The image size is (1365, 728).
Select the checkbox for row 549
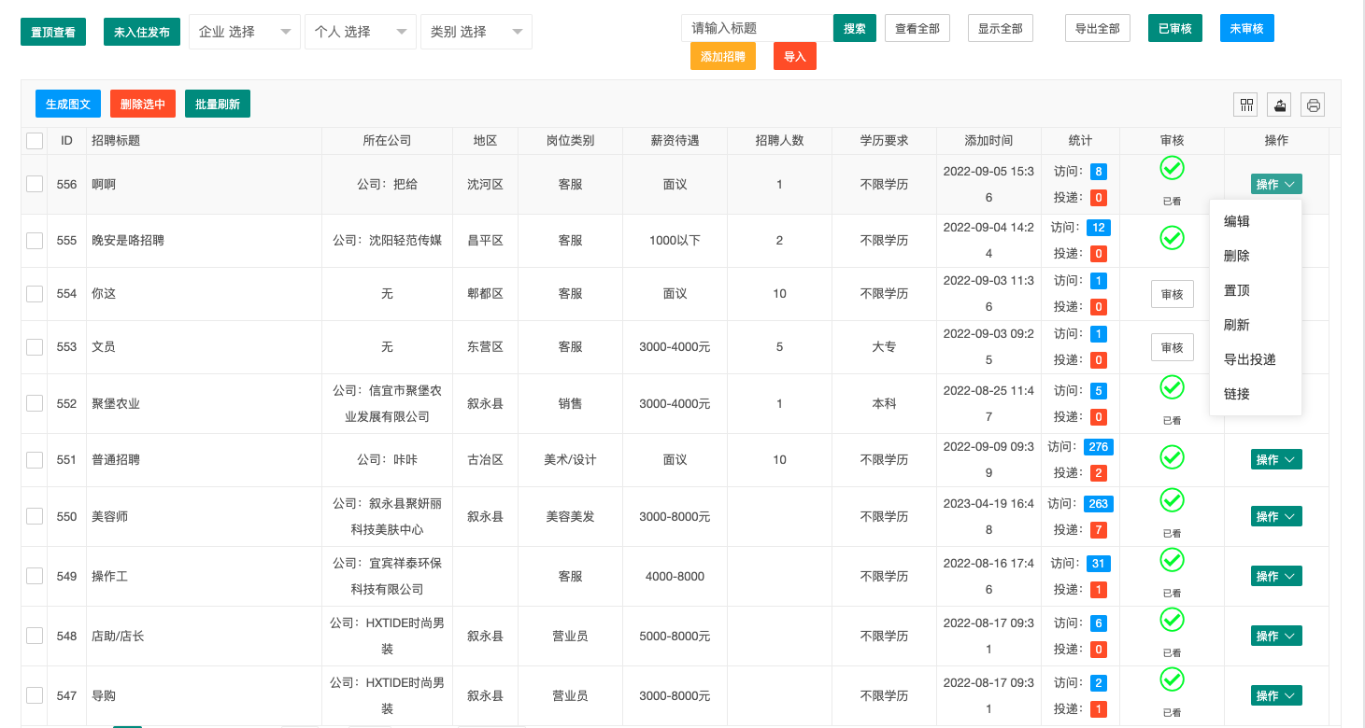coord(35,576)
